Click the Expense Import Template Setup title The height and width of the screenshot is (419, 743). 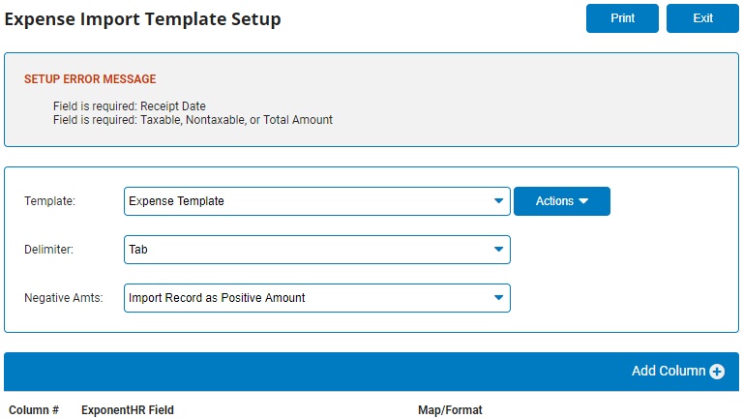143,19
